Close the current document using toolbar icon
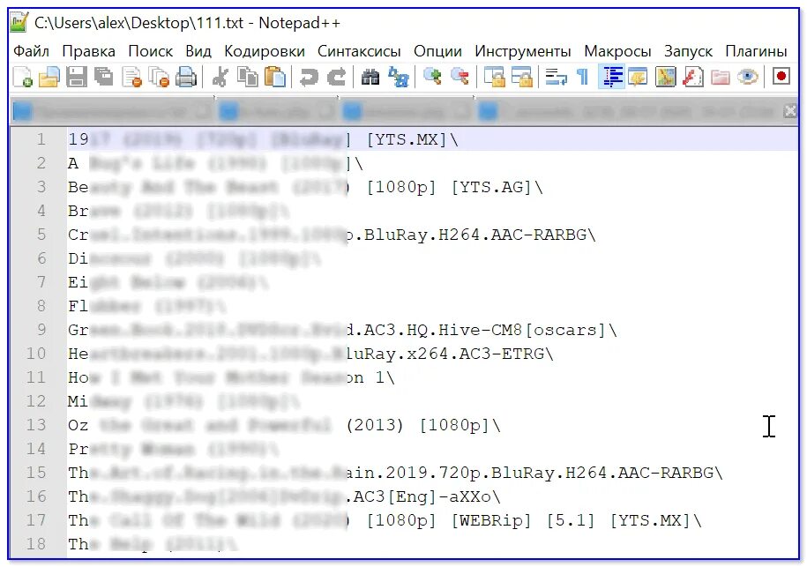Image resolution: width=807 pixels, height=567 pixels. (x=131, y=78)
